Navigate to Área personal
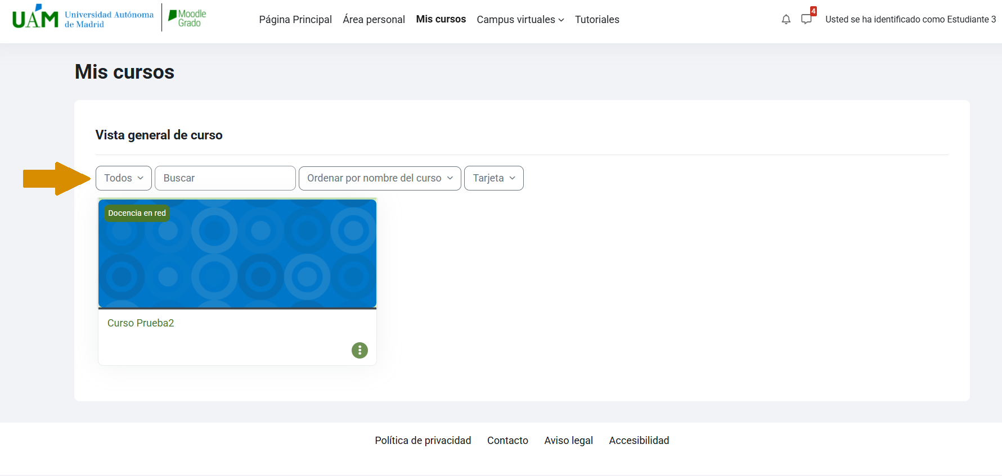The width and height of the screenshot is (1002, 476). pyautogui.click(x=374, y=20)
